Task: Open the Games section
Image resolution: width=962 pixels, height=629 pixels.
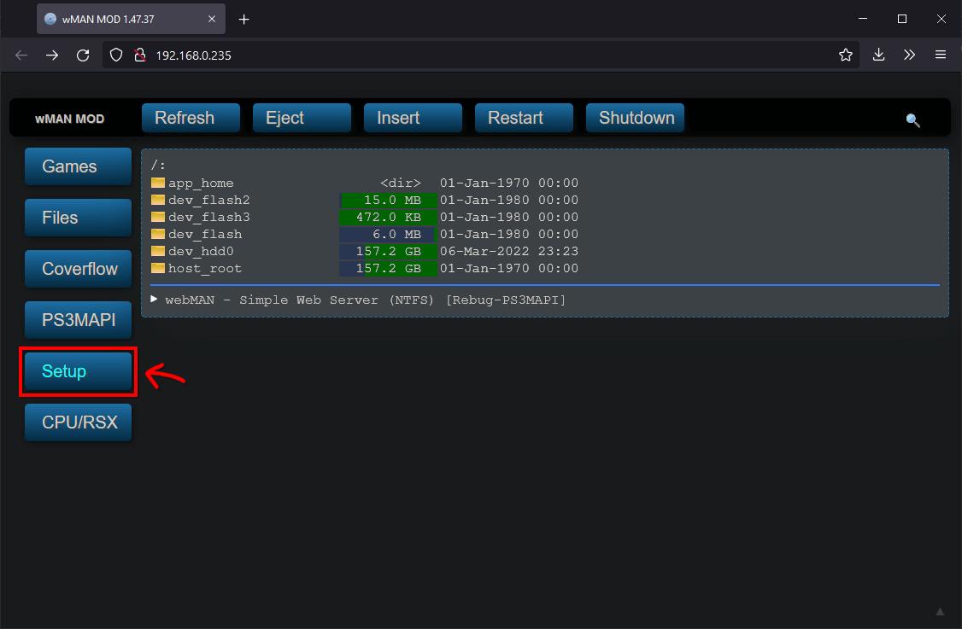Action: coord(78,166)
